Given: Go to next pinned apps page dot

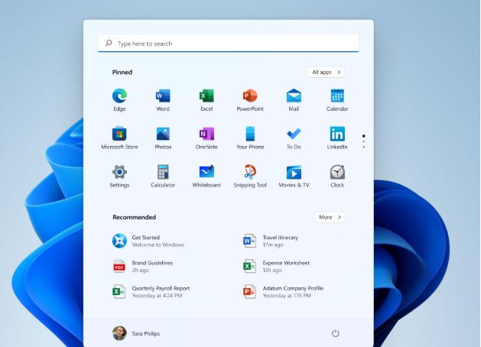Looking at the screenshot, I should coord(364,141).
